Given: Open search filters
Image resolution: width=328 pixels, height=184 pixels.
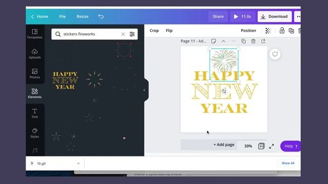Looking at the screenshot, I should pos(132,34).
